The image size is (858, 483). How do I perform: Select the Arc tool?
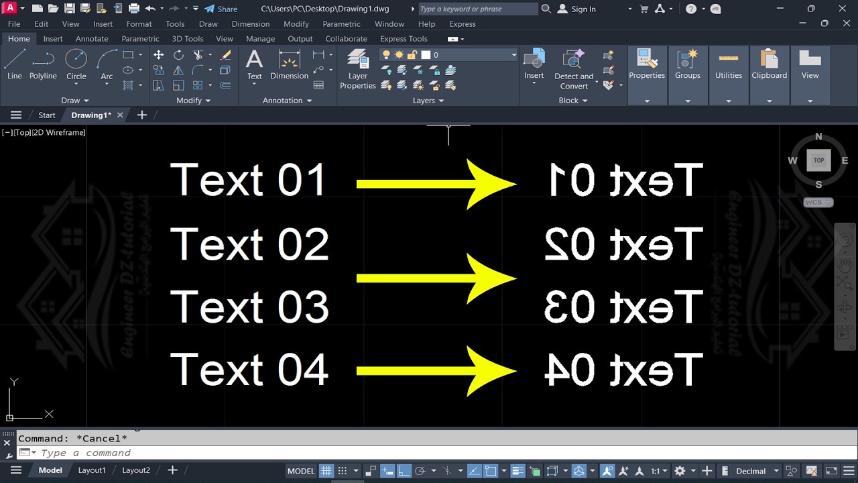[107, 65]
